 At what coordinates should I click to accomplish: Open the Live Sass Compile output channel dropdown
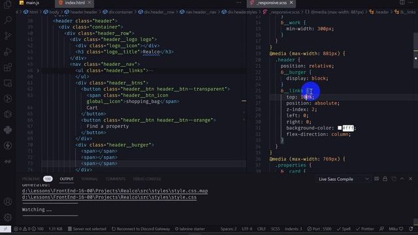[344, 179]
